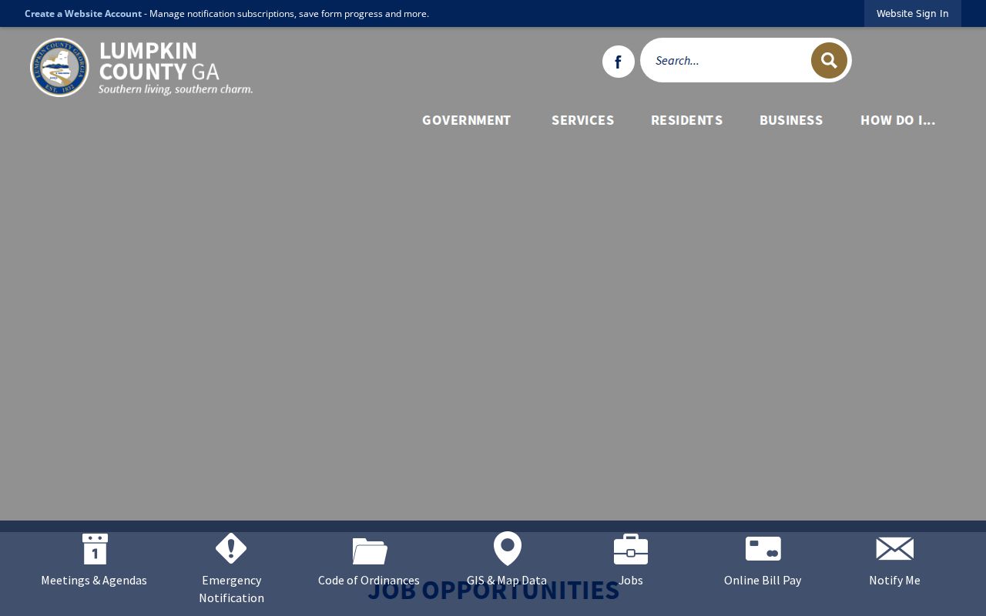The height and width of the screenshot is (616, 986).
Task: Open the Residents menu
Action: coord(687,120)
